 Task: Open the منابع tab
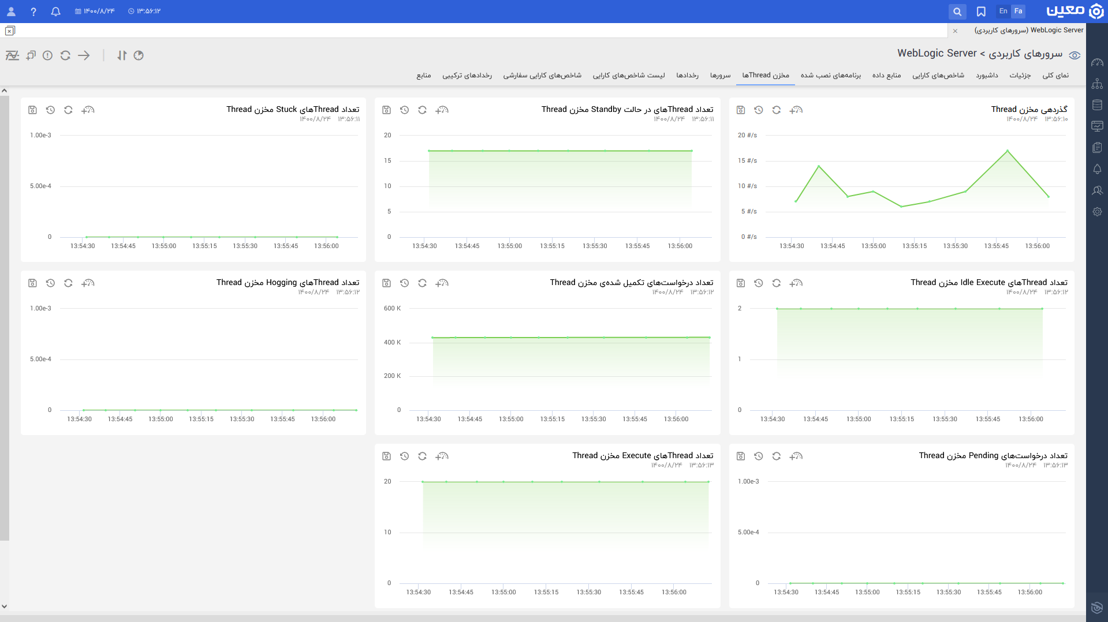coord(424,76)
